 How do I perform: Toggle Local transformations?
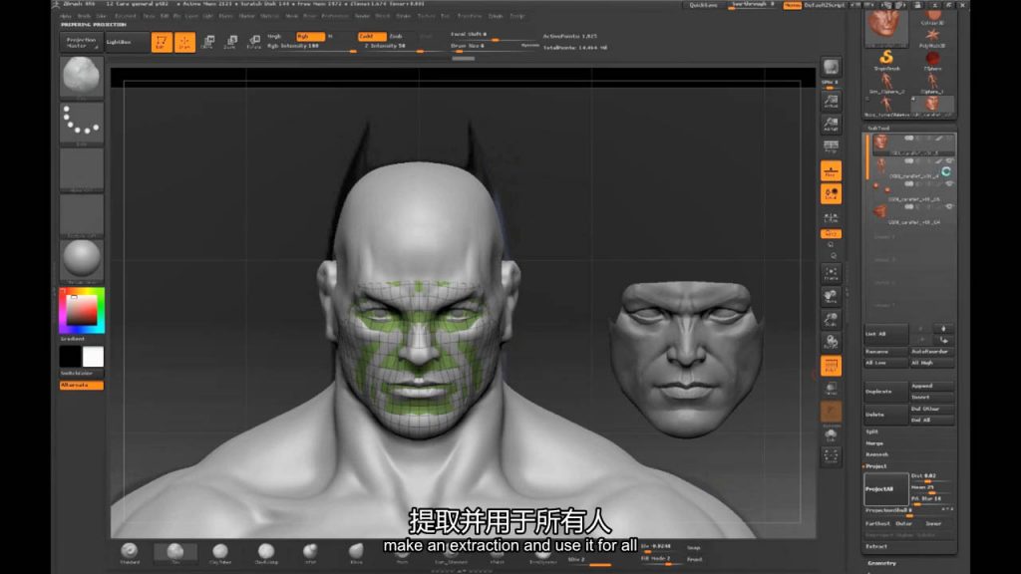pos(831,194)
